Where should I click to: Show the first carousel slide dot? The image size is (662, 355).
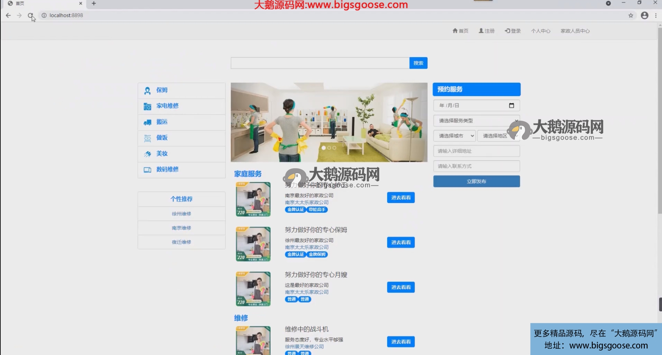(323, 148)
